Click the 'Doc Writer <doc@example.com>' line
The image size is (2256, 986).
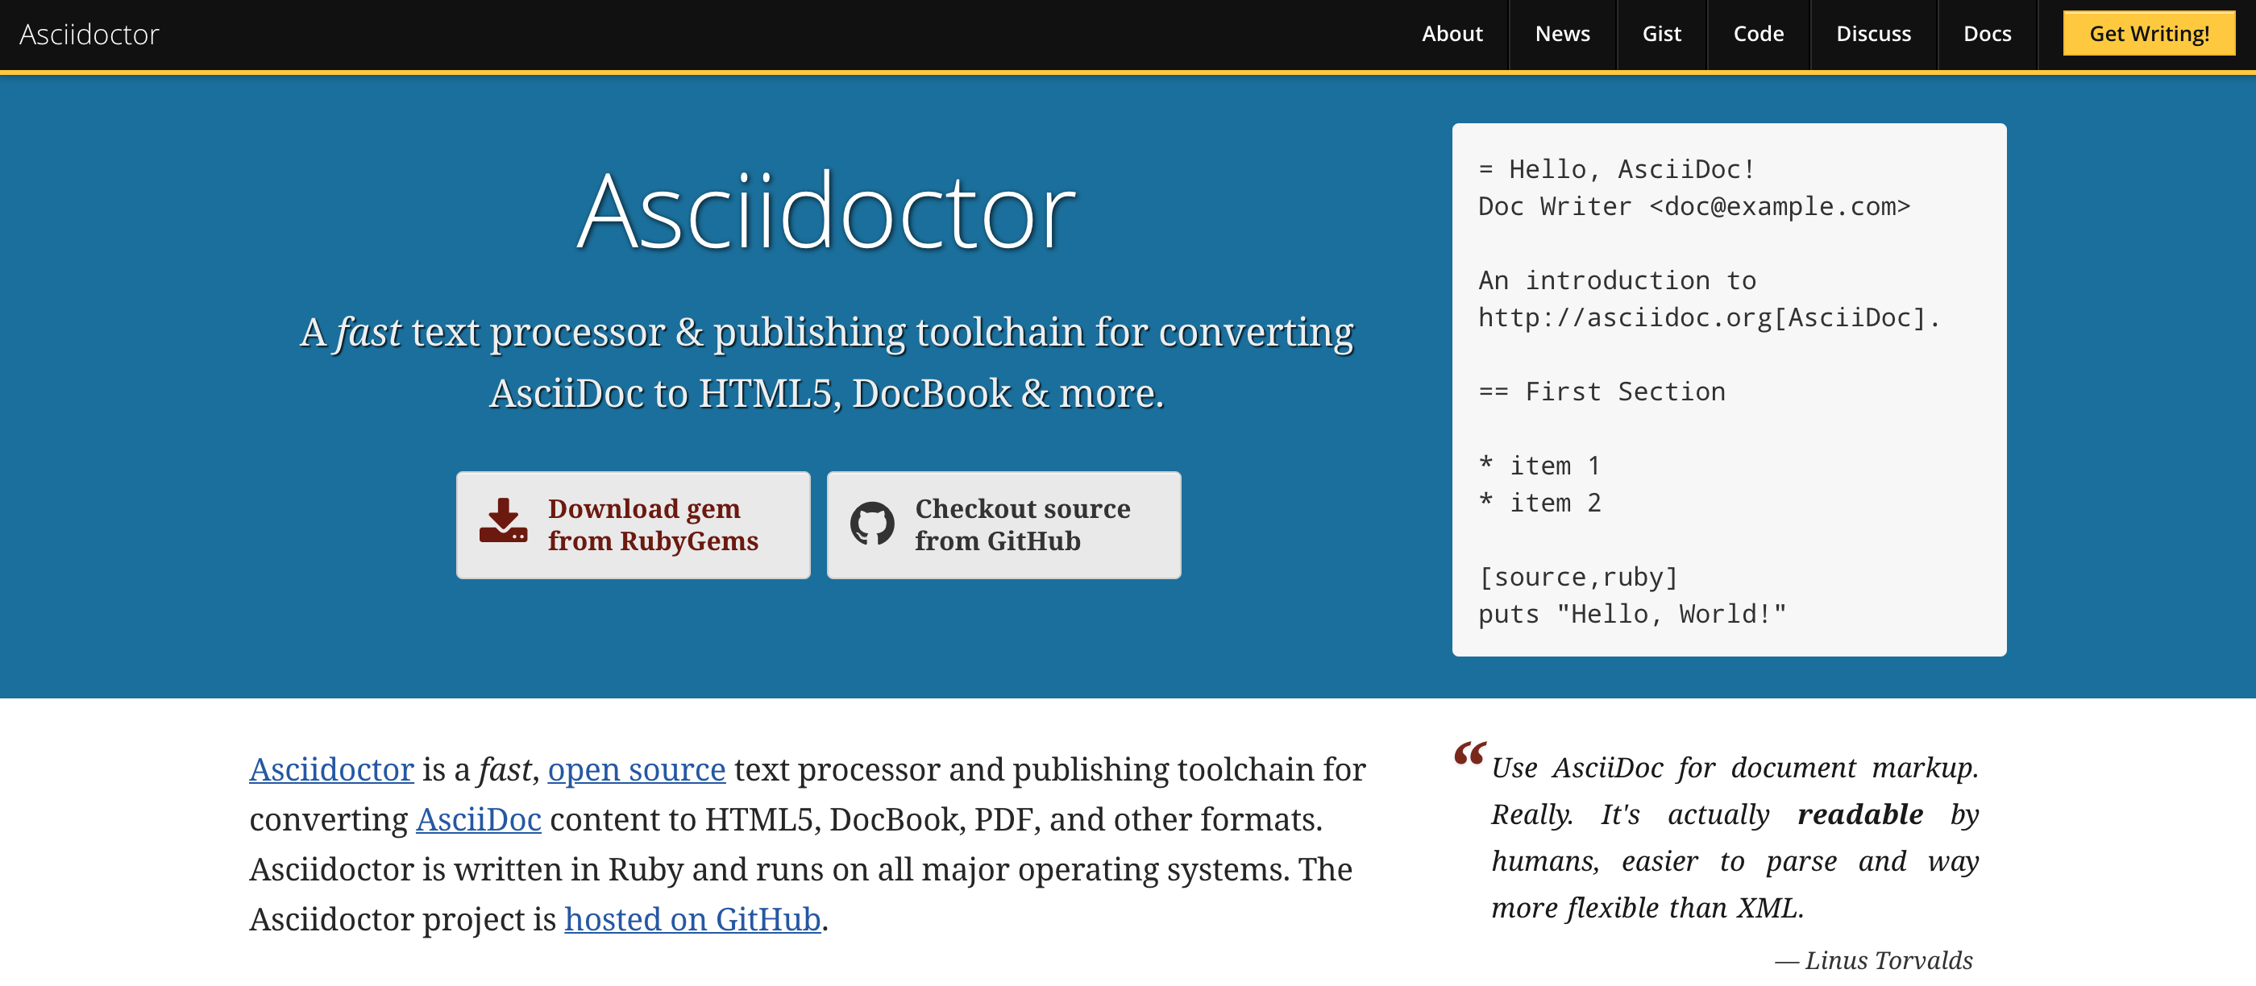[1695, 207]
